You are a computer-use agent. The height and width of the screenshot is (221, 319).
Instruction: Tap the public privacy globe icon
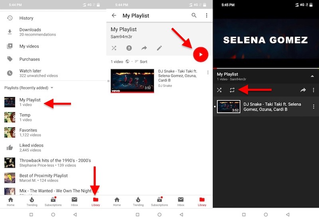pyautogui.click(x=127, y=62)
